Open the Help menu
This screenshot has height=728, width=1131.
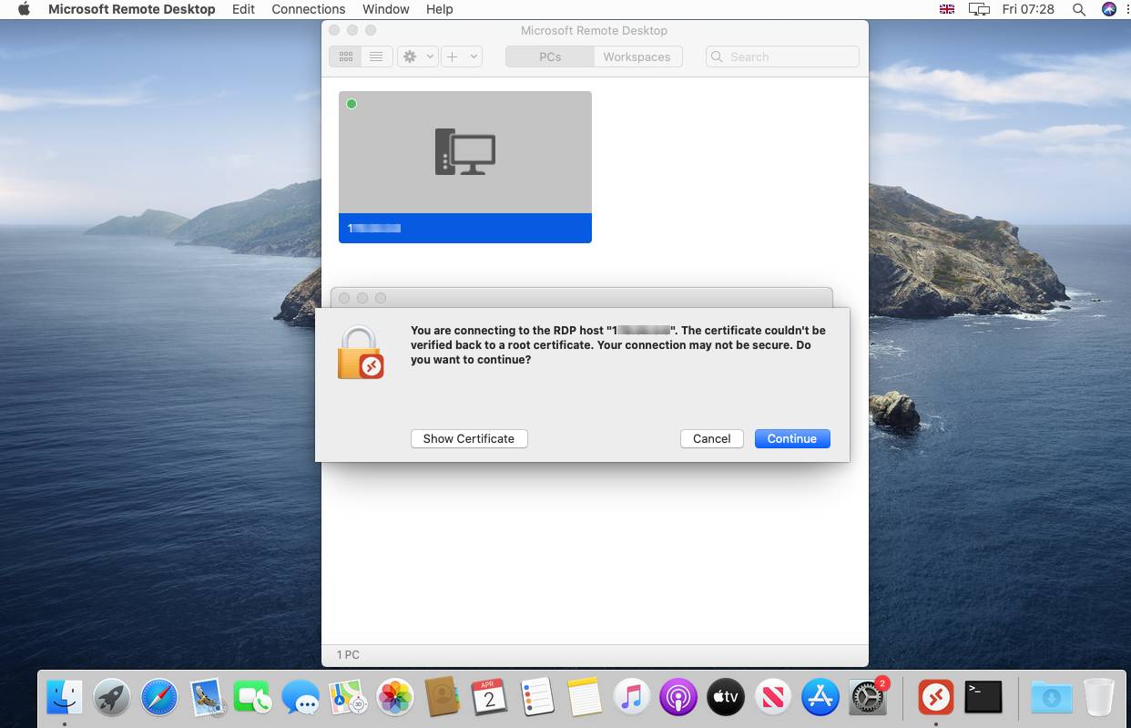440,9
